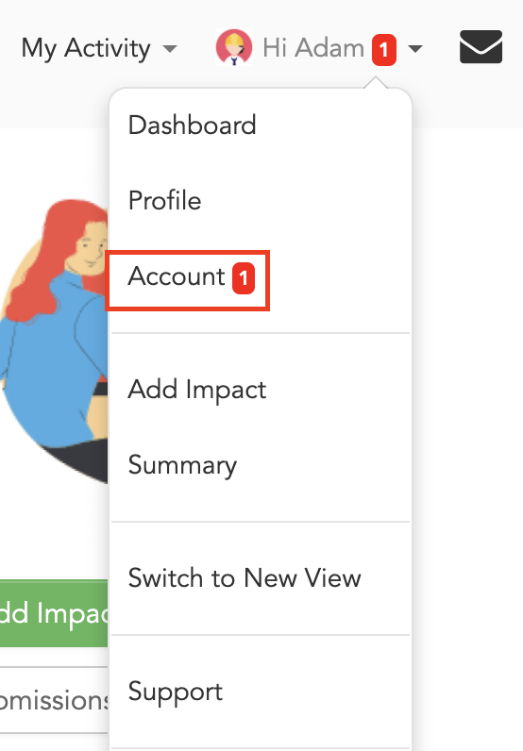
Task: Click the green Add Impact button
Action: [x=54, y=613]
